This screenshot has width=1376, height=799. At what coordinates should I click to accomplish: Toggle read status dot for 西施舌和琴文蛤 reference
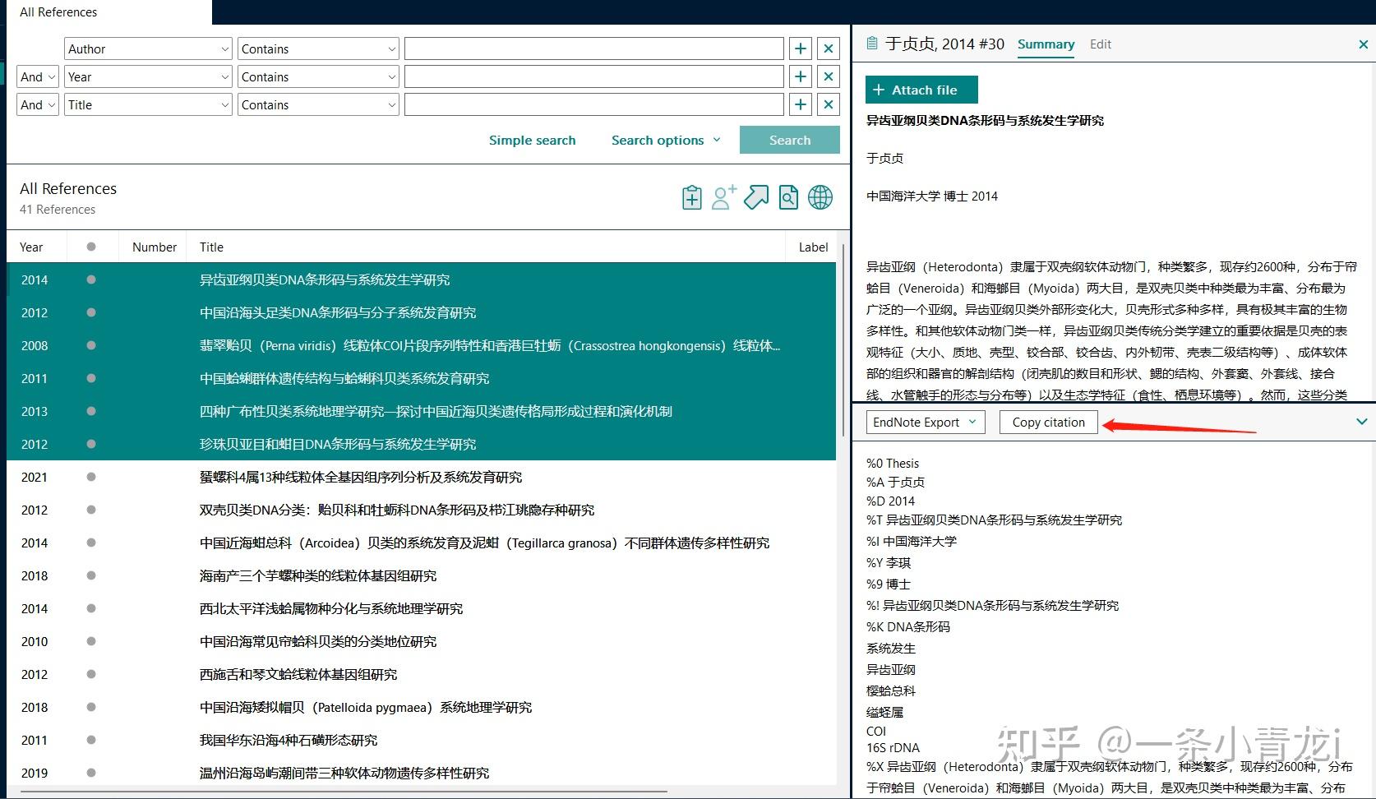[x=91, y=674]
